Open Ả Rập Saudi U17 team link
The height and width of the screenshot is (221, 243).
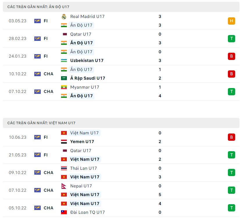tap(87, 78)
